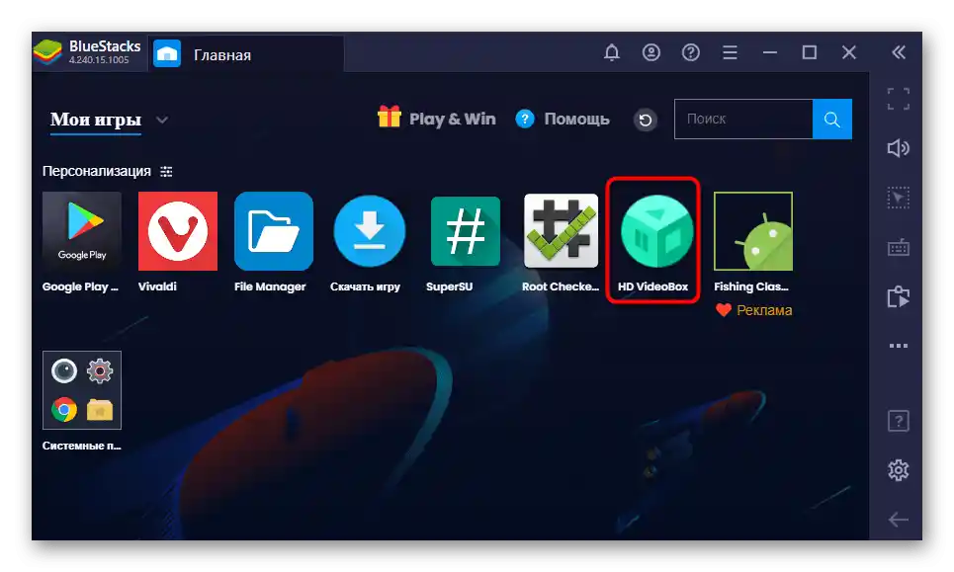954x572 pixels.
Task: Click the BlueStacks logo
Action: (x=48, y=53)
